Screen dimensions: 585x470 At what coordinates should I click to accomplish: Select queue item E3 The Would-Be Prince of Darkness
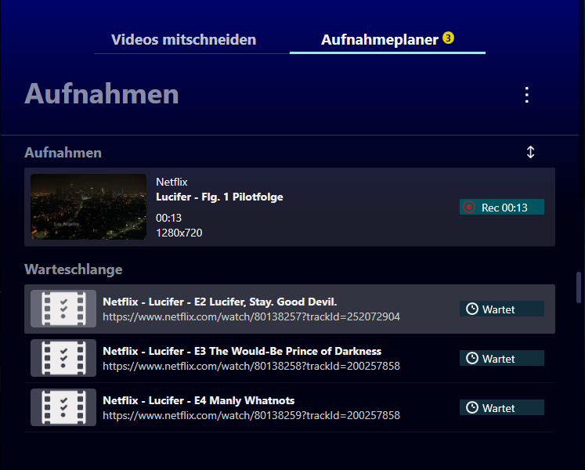coord(290,358)
